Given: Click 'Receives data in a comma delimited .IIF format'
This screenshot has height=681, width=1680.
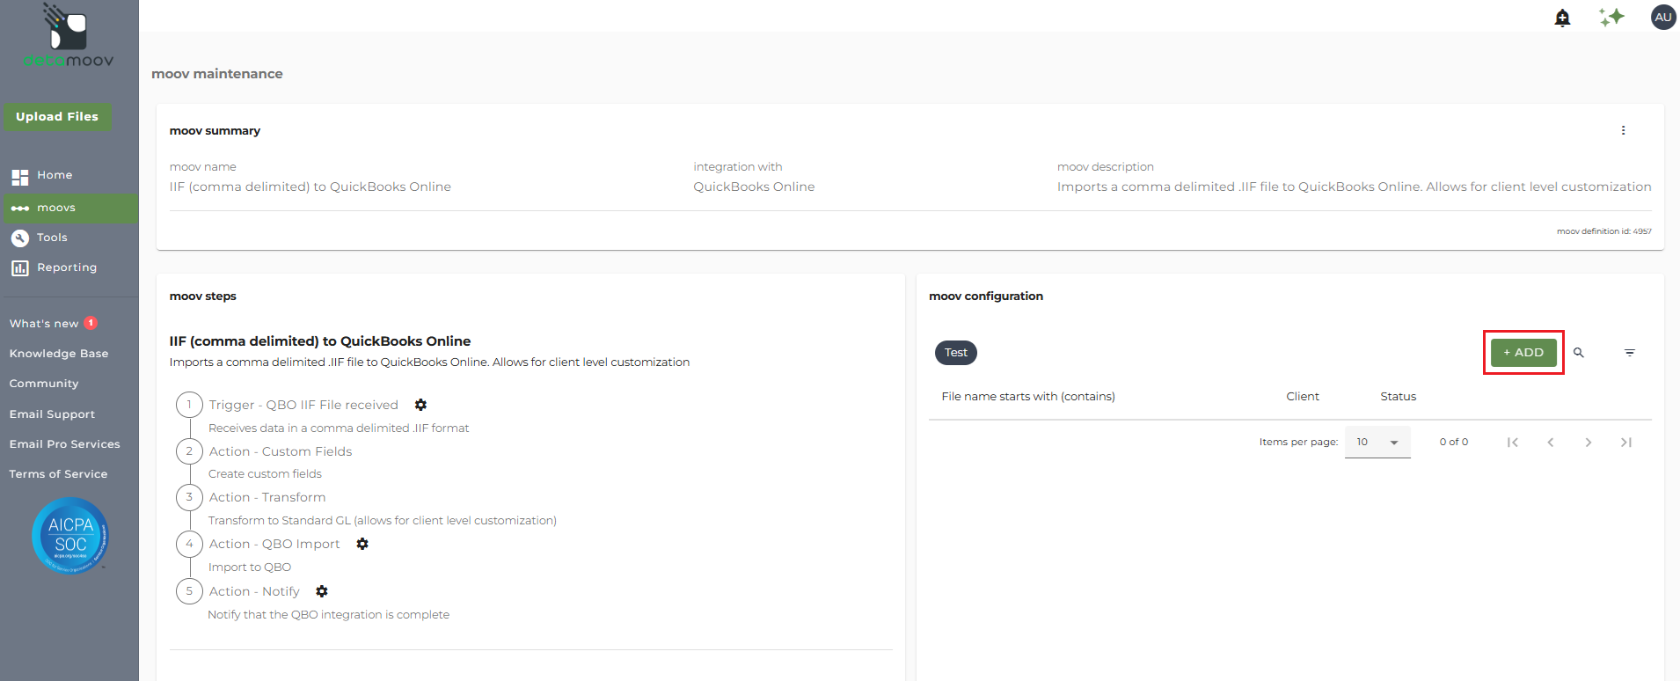Looking at the screenshot, I should (x=339, y=428).
